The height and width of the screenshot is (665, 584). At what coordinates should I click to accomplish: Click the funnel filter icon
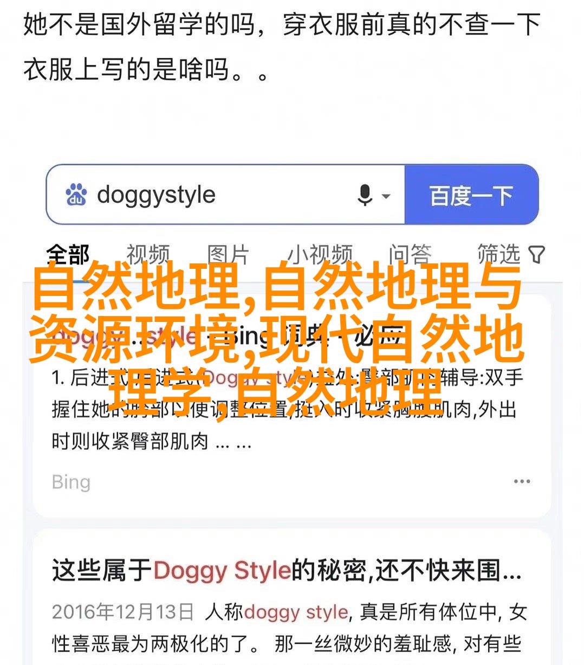click(x=536, y=255)
